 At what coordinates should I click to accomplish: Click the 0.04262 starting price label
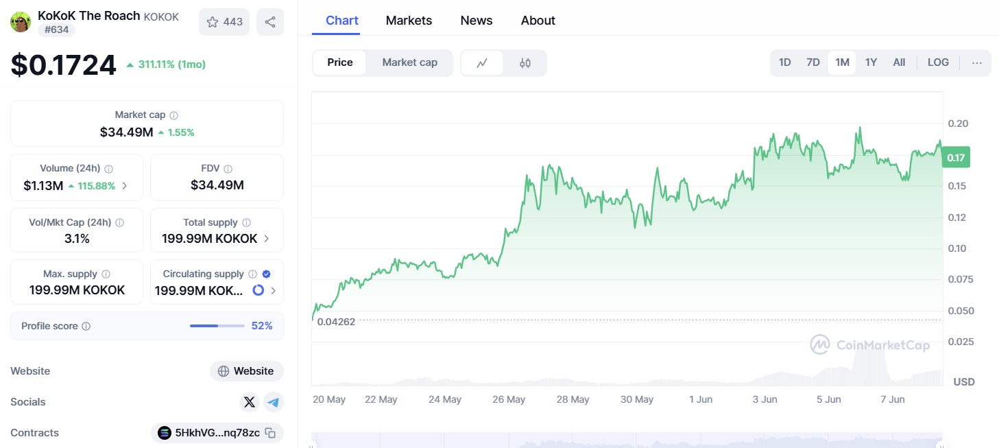tap(336, 321)
